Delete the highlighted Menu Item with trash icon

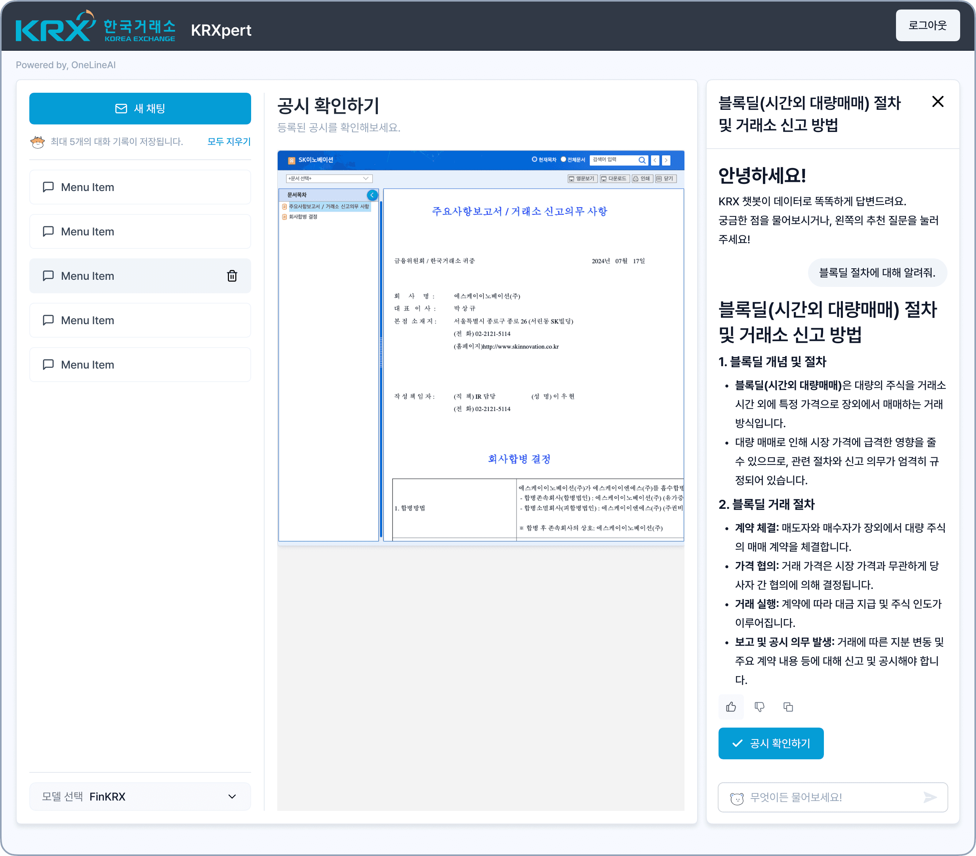tap(232, 275)
